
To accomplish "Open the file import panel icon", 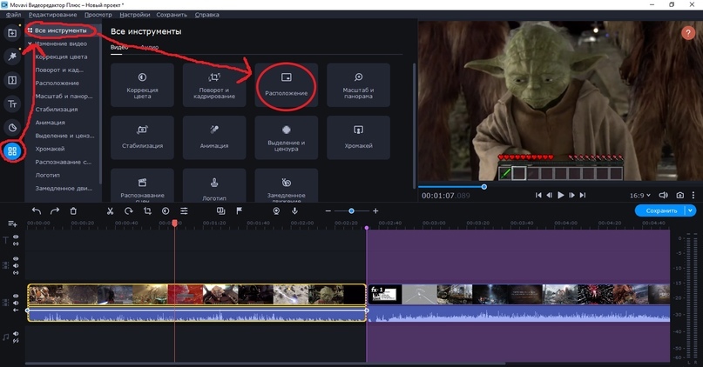I will 12,33.
